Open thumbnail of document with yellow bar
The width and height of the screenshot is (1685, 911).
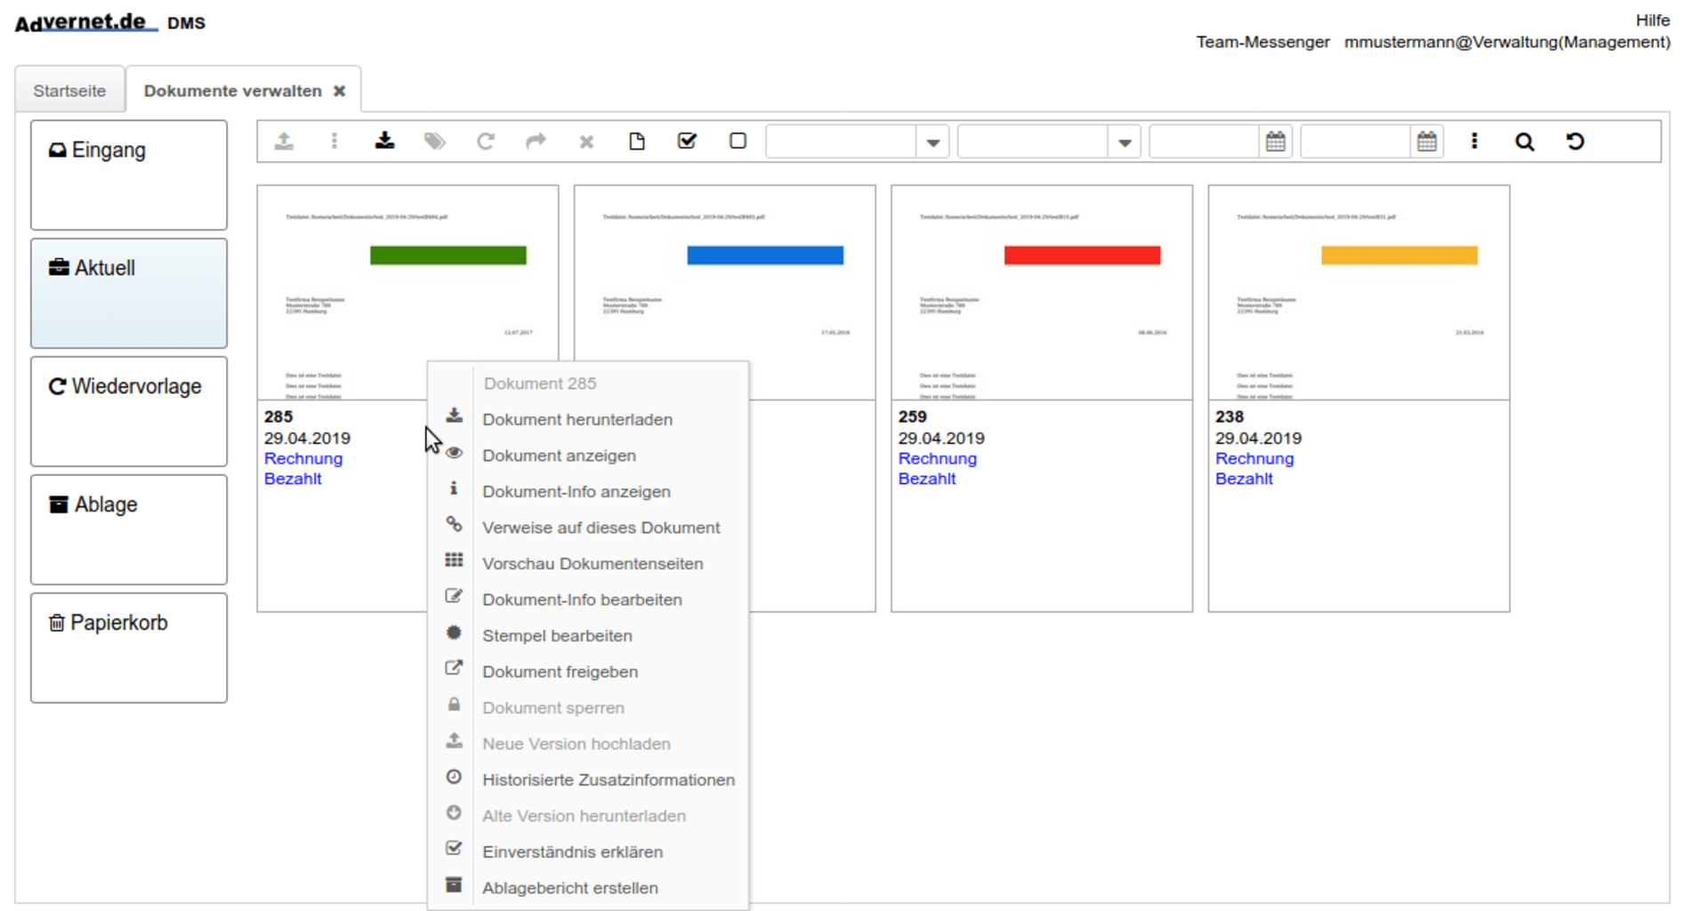pyautogui.click(x=1358, y=293)
